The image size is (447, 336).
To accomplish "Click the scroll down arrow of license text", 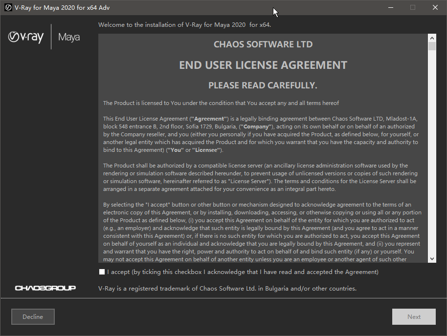I will coord(432,258).
